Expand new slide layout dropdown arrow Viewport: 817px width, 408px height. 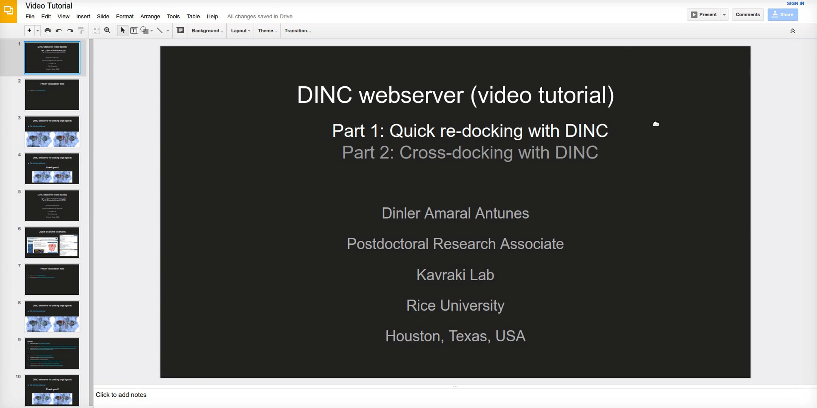pyautogui.click(x=38, y=31)
